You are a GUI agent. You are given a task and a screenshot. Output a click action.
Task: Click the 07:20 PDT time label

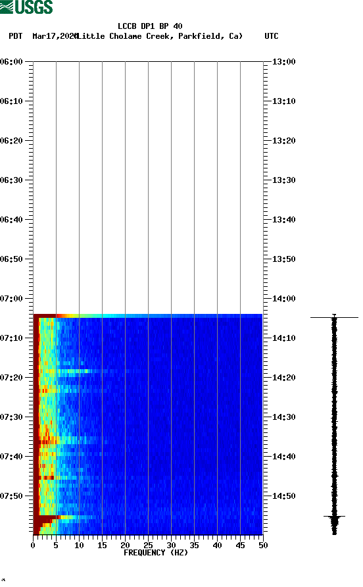pos(12,377)
